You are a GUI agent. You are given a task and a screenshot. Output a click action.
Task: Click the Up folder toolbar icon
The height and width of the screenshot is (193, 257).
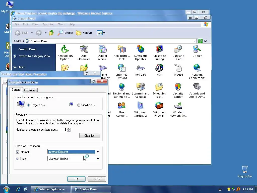[51, 33]
